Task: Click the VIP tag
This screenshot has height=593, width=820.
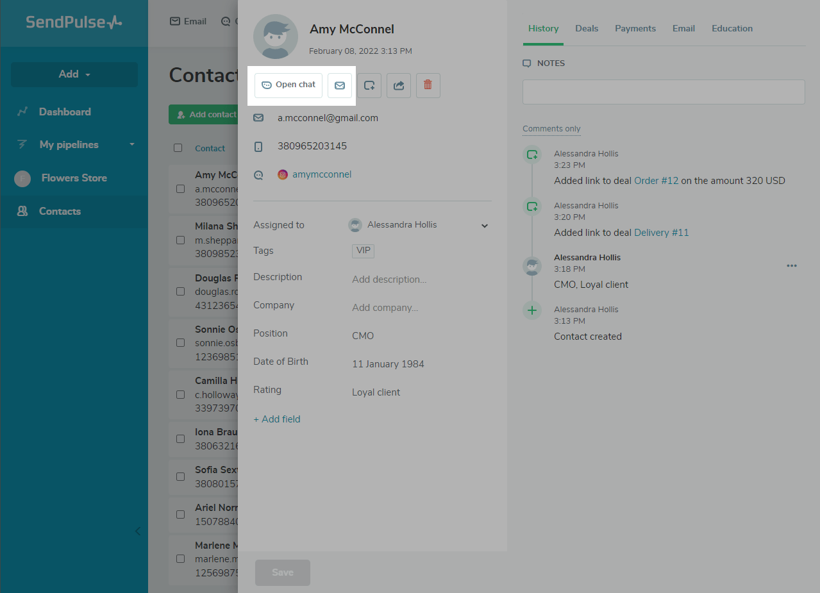Action: click(363, 251)
